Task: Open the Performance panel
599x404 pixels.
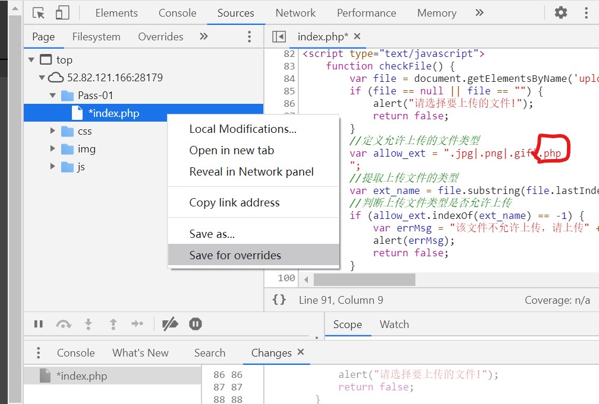Action: click(x=366, y=13)
